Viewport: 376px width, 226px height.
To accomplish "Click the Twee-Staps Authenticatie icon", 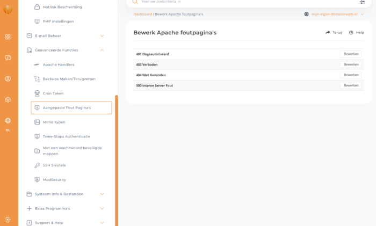I will [x=37, y=136].
